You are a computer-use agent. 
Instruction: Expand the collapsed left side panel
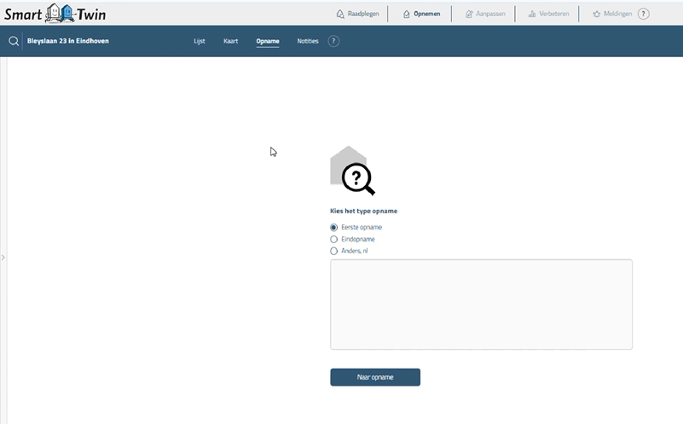pos(3,257)
